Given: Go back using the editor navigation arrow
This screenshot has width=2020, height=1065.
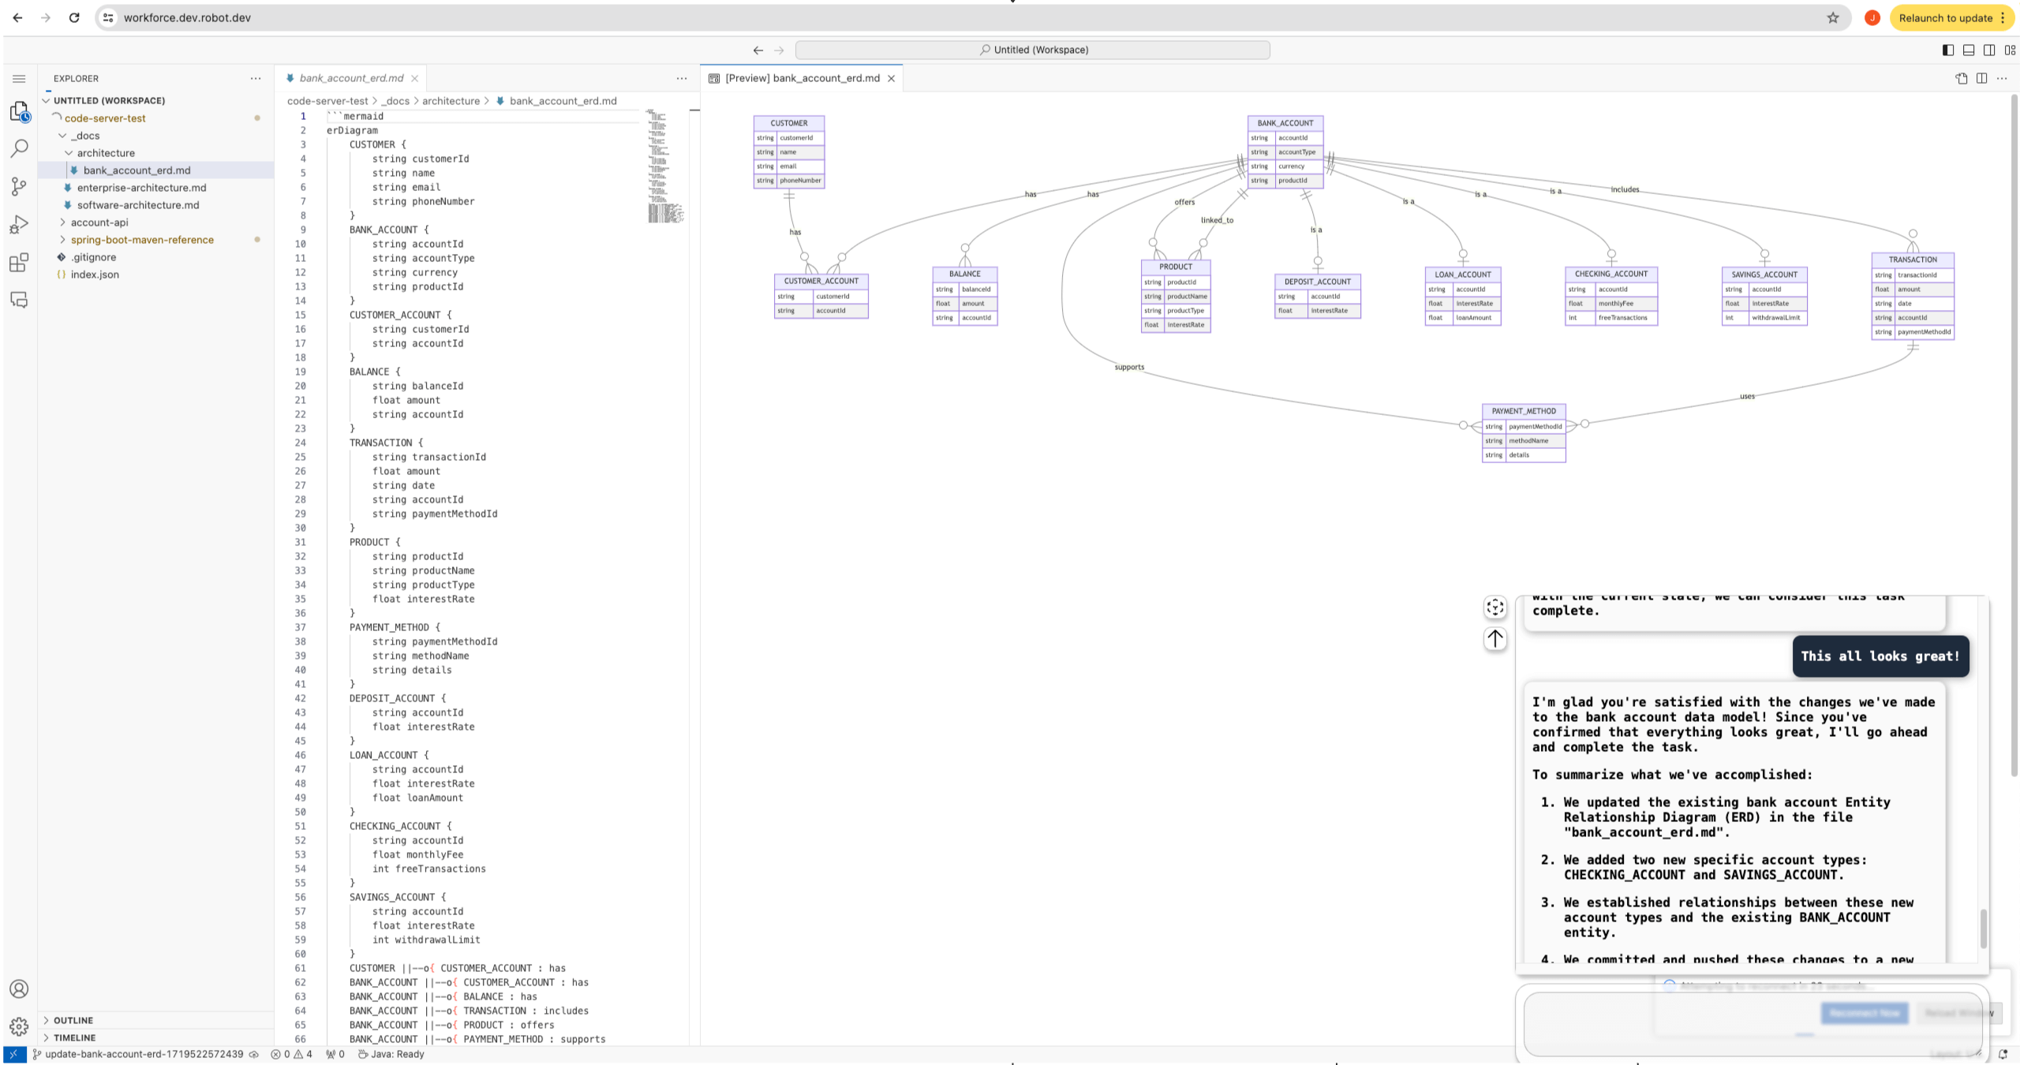Looking at the screenshot, I should click(758, 50).
